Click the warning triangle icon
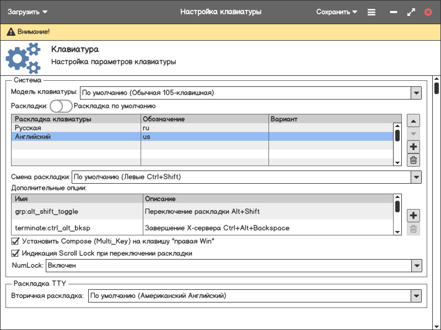The width and height of the screenshot is (441, 330). [10, 32]
